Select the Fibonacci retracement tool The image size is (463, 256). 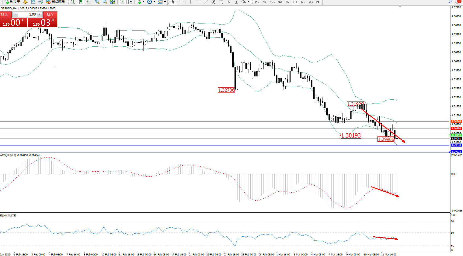click(221, 2)
